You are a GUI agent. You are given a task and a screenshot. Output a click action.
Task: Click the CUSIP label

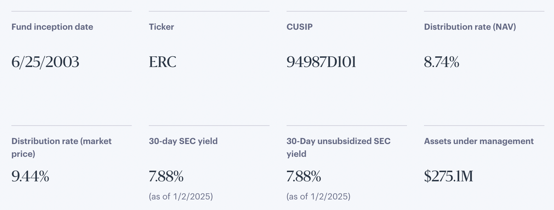coord(298,27)
